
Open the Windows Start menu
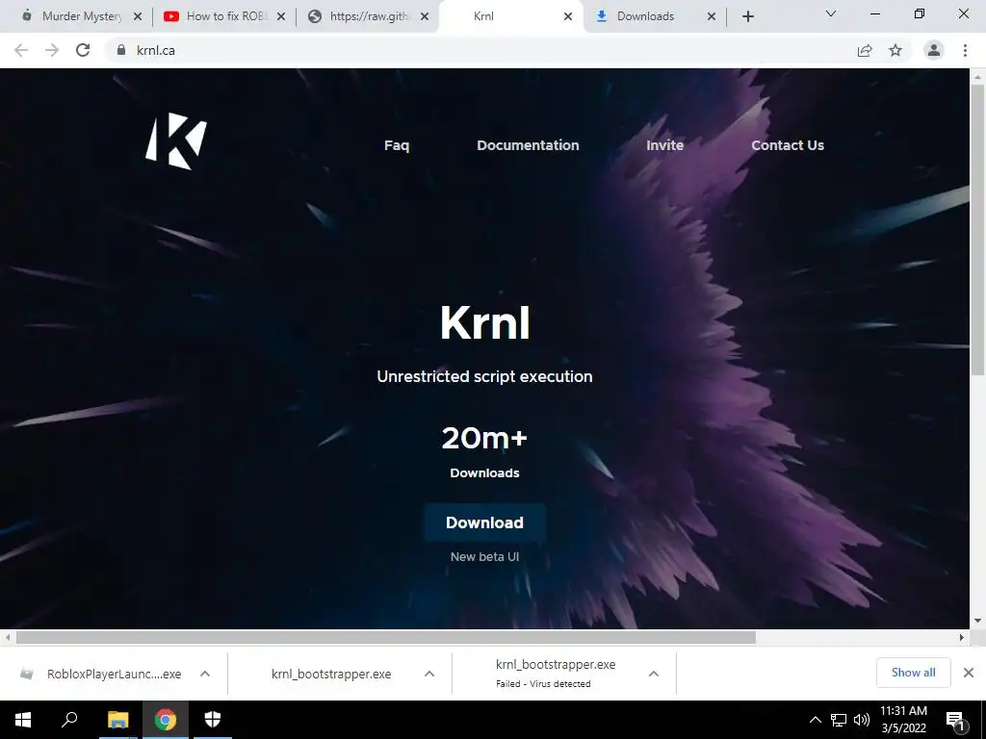pyautogui.click(x=23, y=720)
